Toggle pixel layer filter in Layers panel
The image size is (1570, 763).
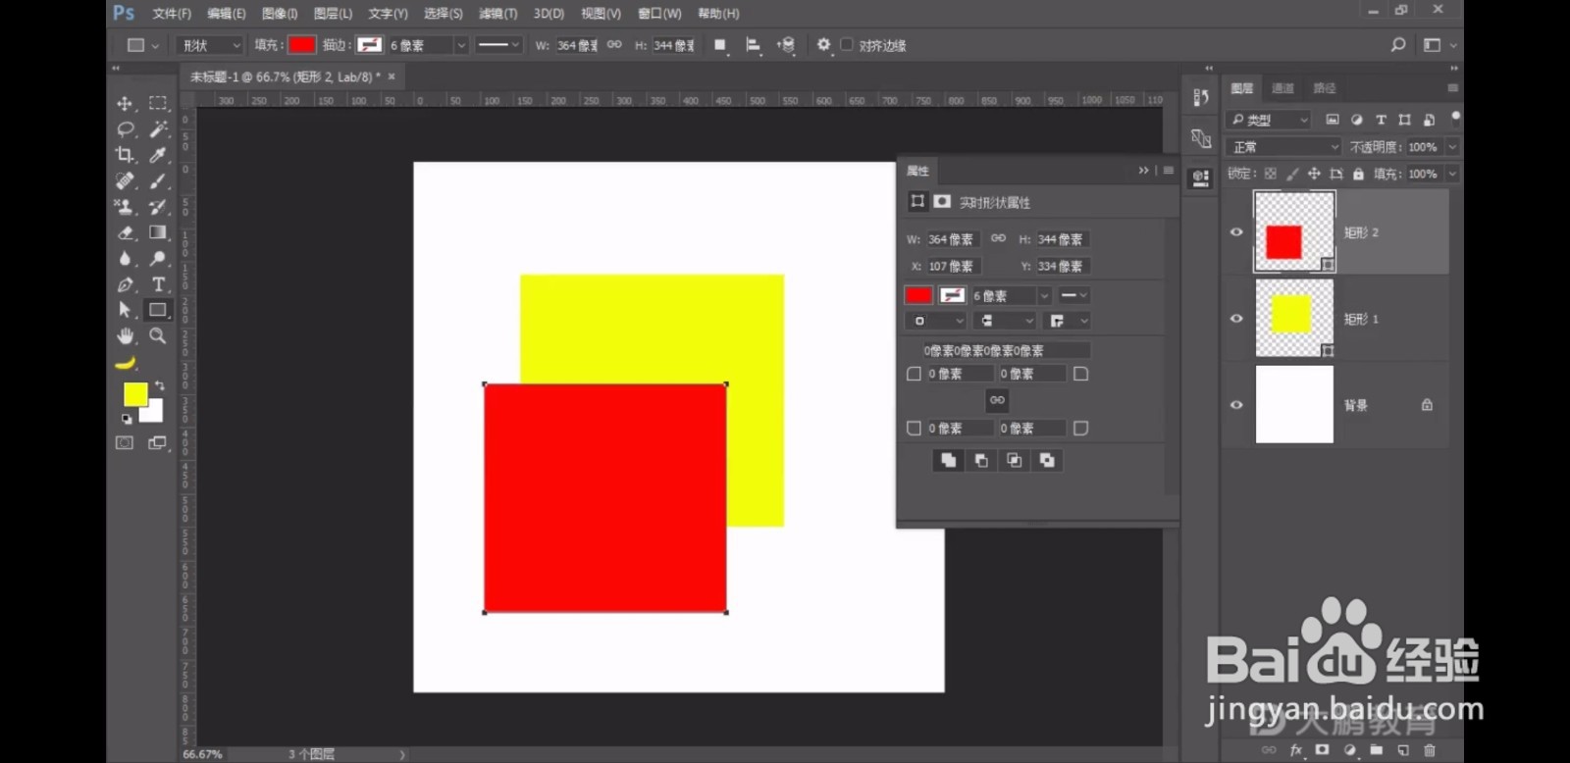tap(1332, 120)
